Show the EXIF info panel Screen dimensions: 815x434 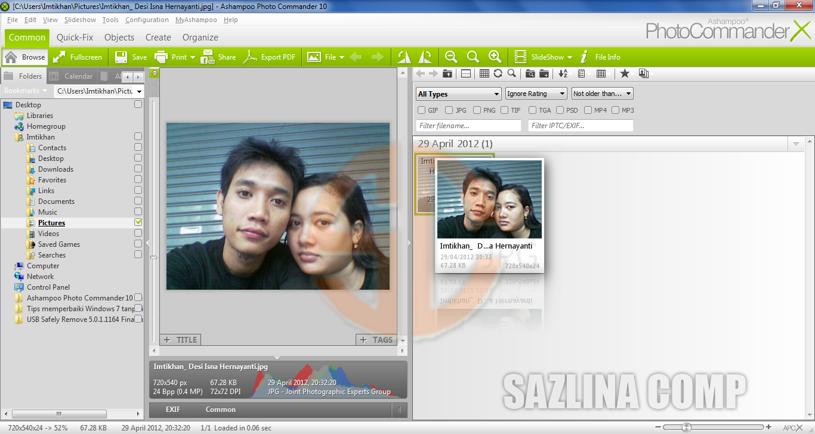coord(173,410)
